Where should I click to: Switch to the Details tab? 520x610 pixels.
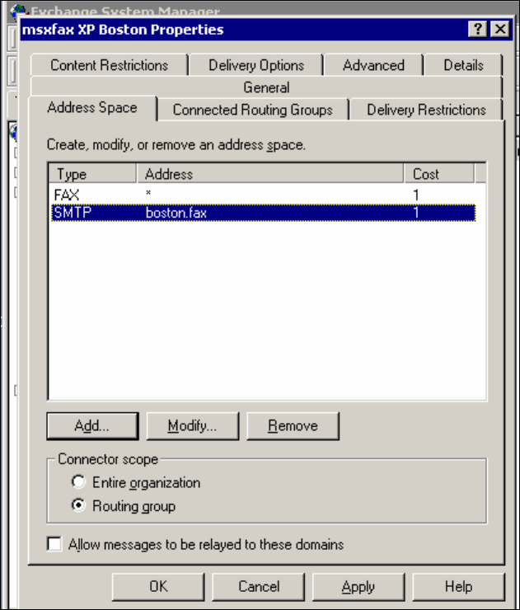463,65
